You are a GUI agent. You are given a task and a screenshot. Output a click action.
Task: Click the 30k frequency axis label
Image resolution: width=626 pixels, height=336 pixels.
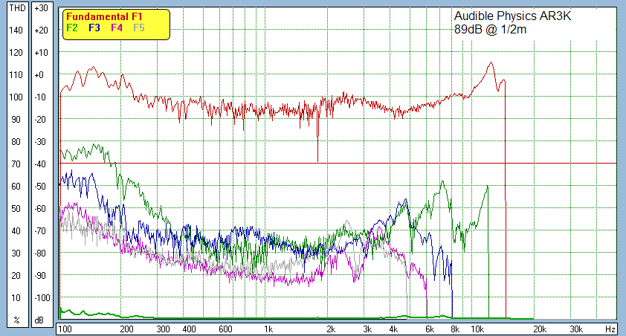click(x=575, y=329)
